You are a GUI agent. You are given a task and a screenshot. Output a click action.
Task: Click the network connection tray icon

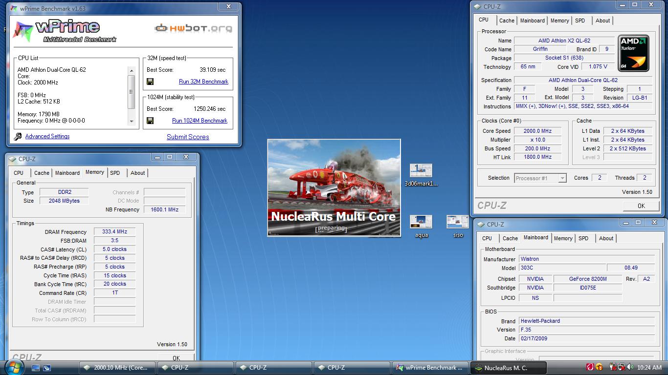[x=621, y=367]
